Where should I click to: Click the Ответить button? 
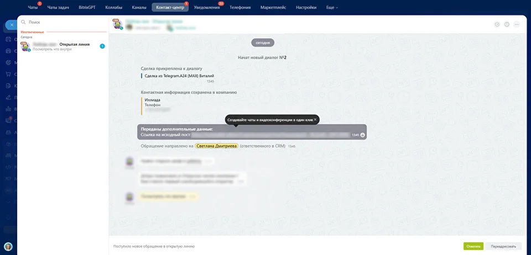473,246
